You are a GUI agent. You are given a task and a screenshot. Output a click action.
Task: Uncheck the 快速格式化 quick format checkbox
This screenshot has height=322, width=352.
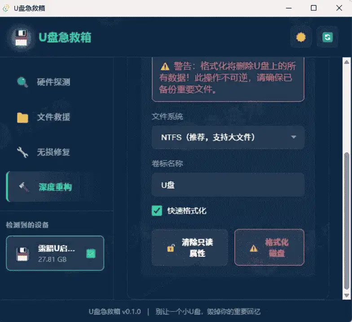point(157,210)
